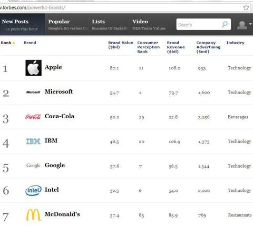This screenshot has height=226, width=253.
Task: Click the Apple logo thumbnail
Action: click(33, 68)
